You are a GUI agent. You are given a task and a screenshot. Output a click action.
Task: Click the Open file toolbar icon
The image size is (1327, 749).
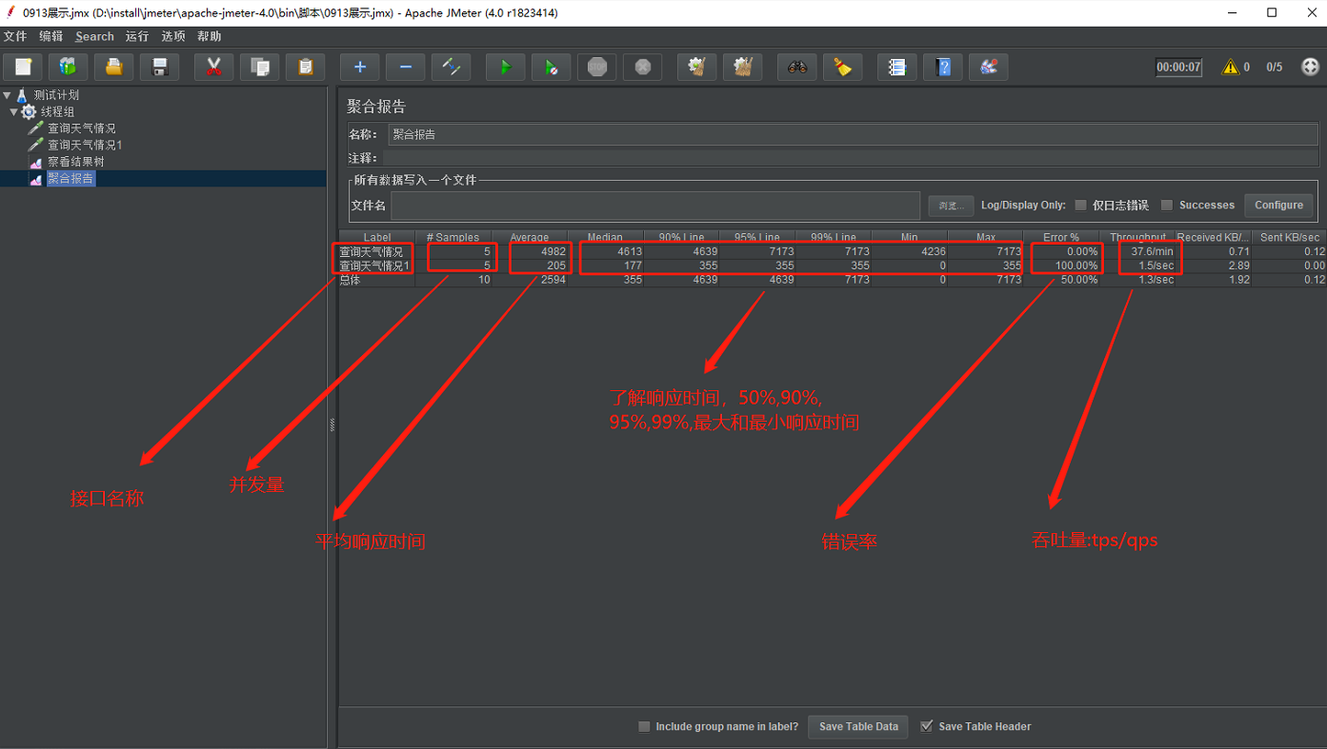[x=114, y=67]
